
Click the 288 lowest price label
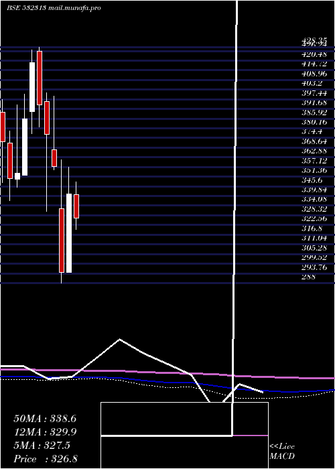pyautogui.click(x=309, y=277)
